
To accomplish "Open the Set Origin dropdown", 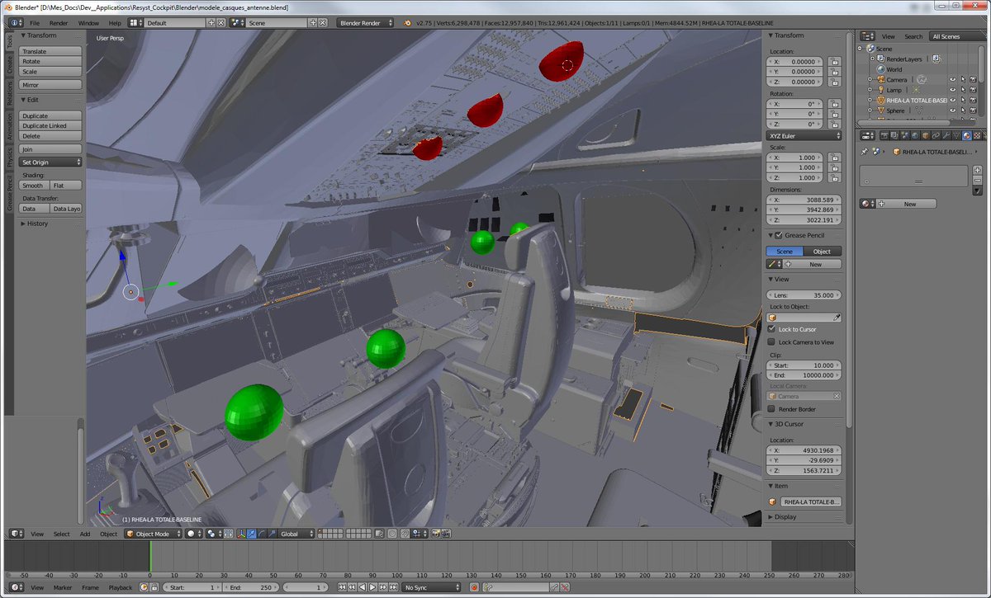I will tap(50, 162).
